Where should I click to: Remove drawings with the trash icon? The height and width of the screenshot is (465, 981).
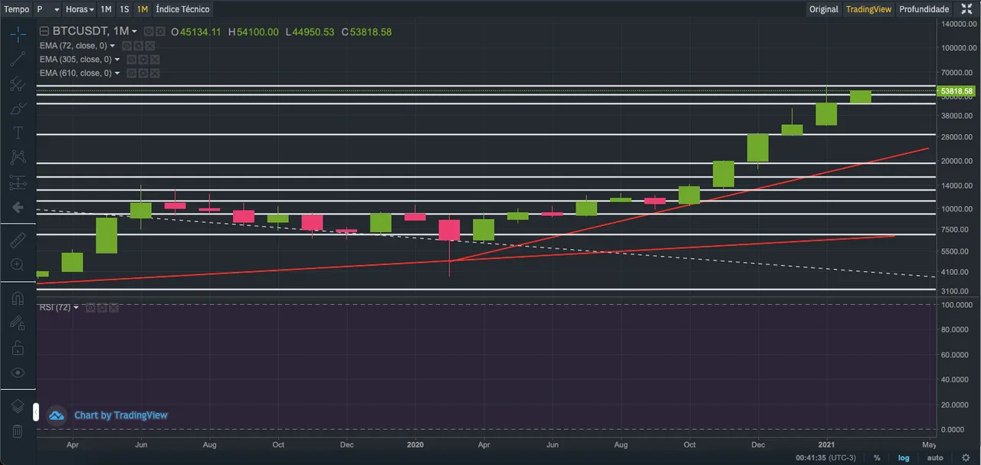[x=18, y=431]
